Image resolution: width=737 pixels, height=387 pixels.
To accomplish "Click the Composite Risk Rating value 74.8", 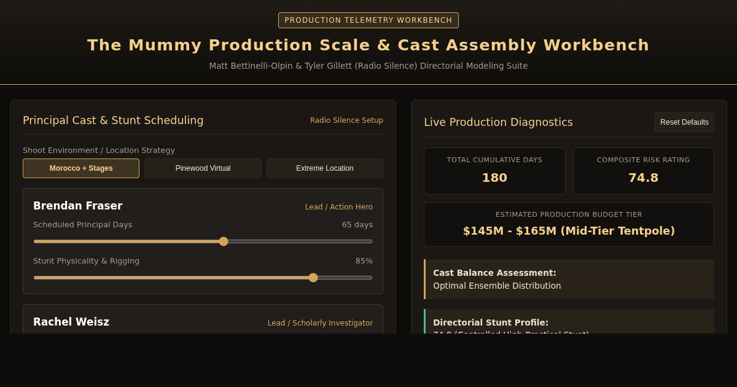I will 643,178.
